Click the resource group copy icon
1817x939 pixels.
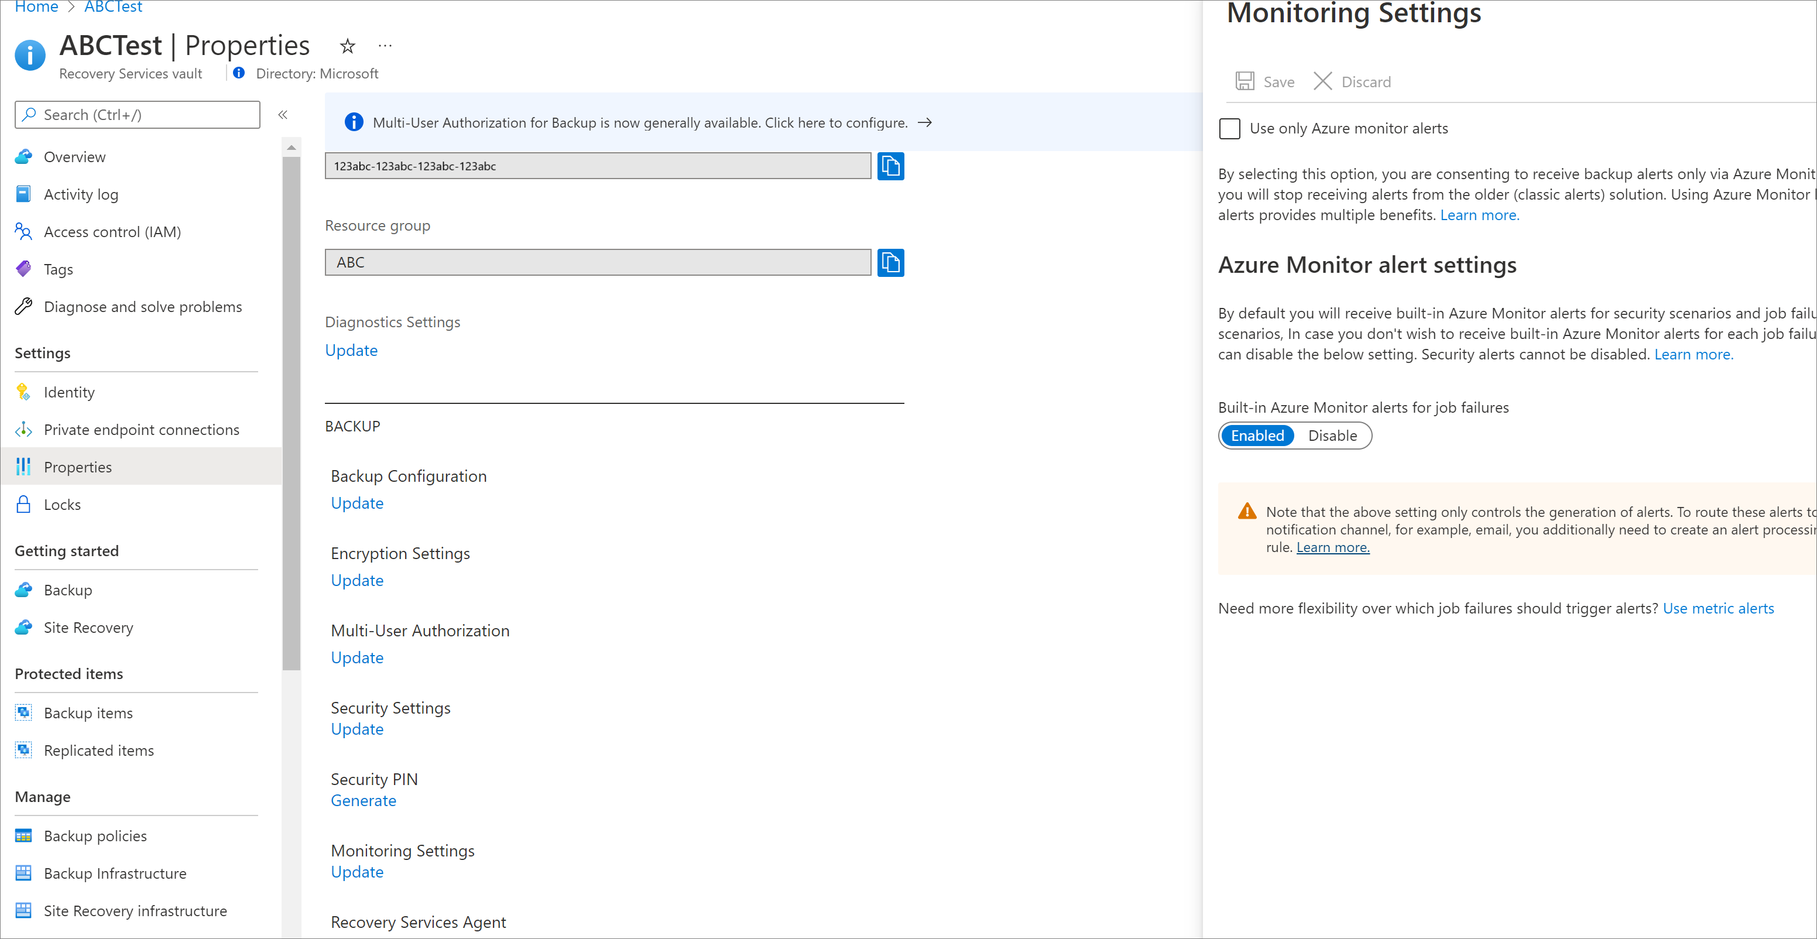890,261
